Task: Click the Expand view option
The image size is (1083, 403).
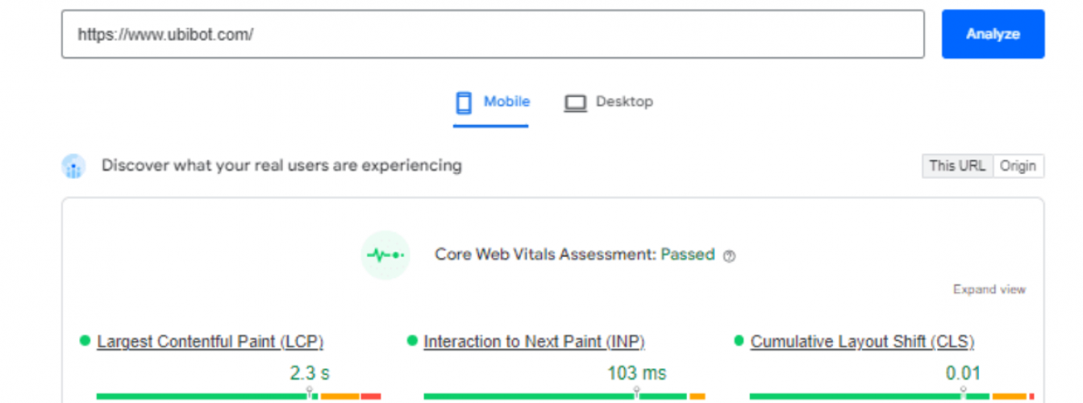Action: pos(989,289)
